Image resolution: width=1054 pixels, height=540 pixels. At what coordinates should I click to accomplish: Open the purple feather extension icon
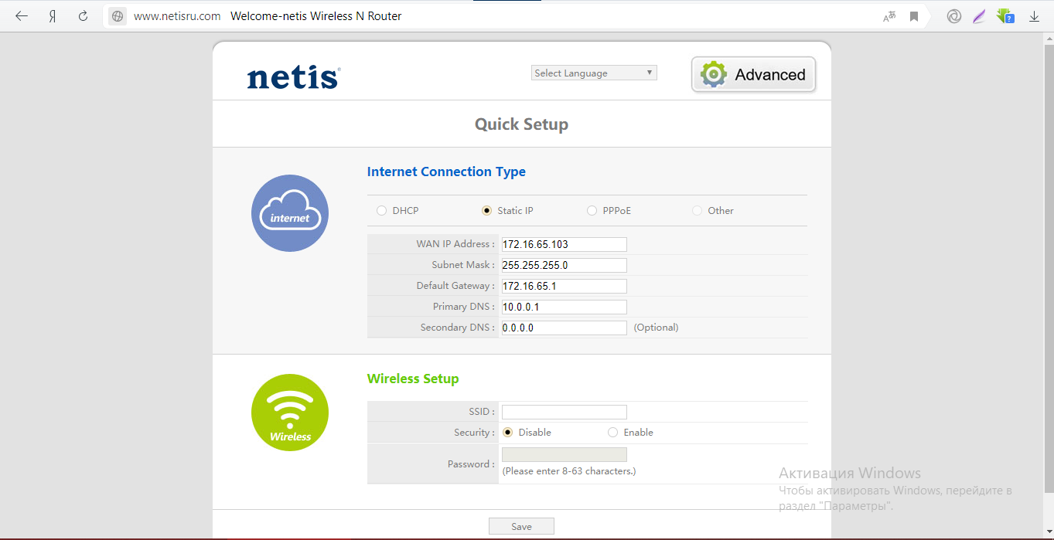click(979, 16)
